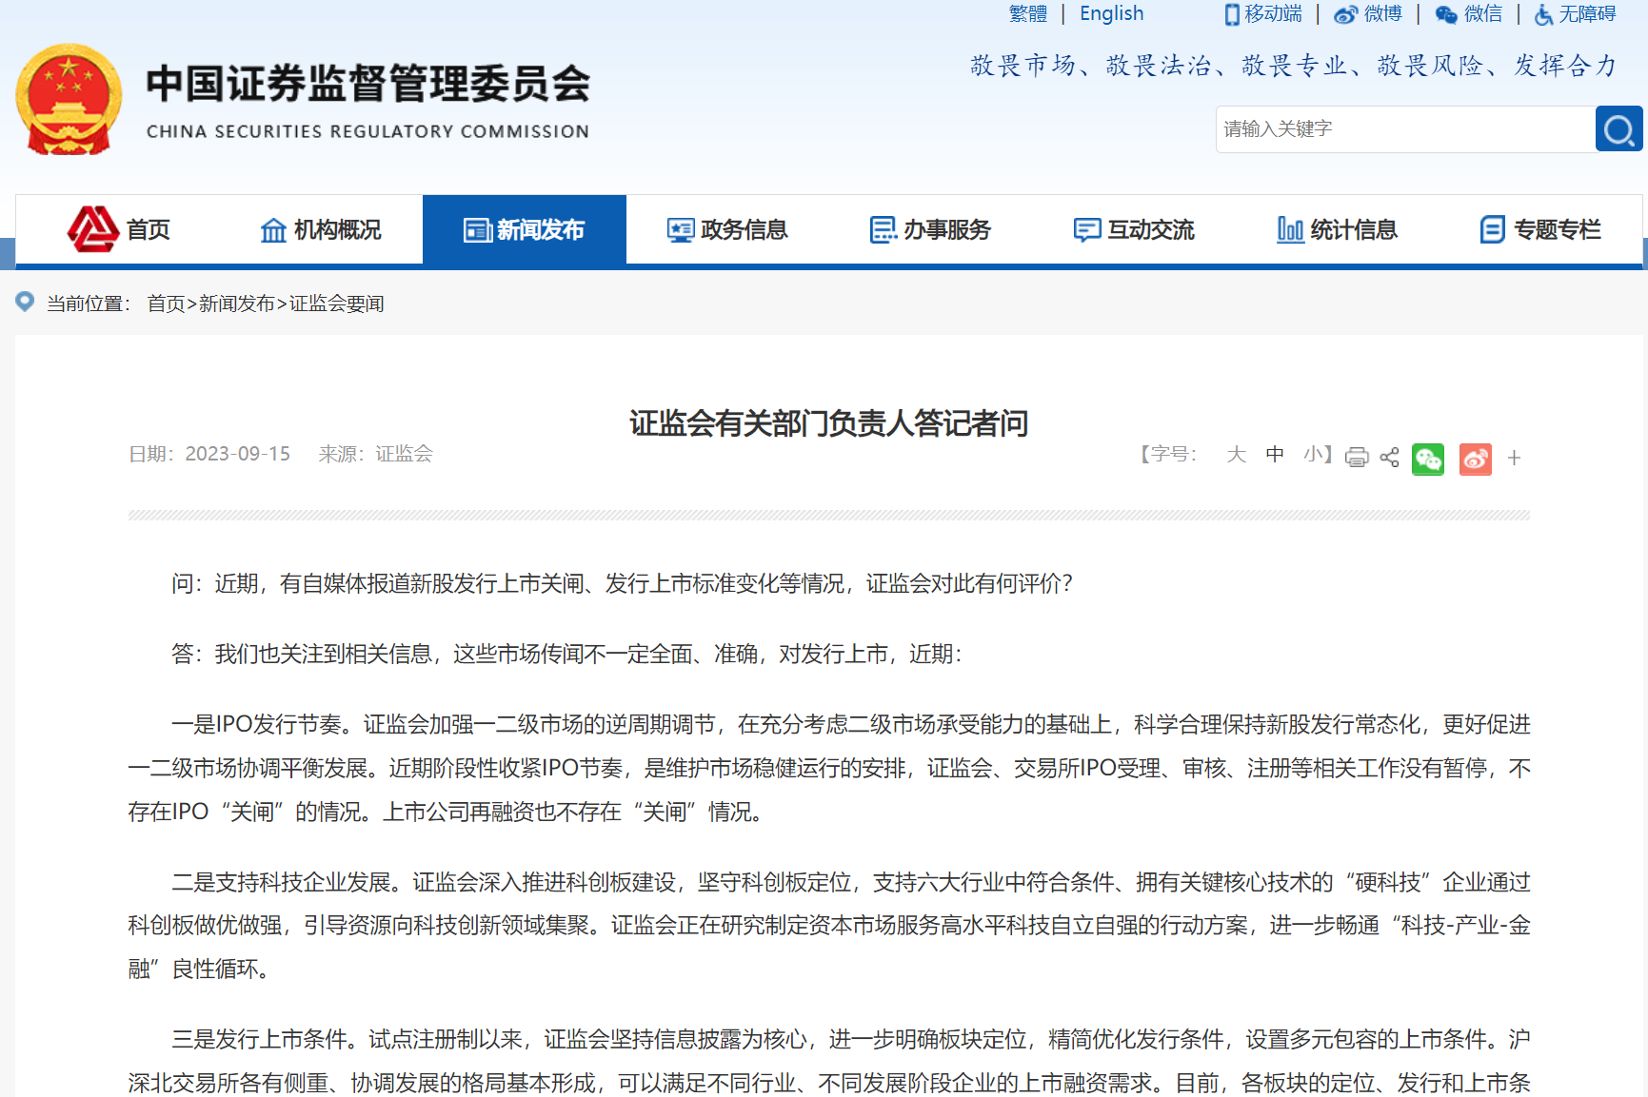Open the share icon next to print
The height and width of the screenshot is (1097, 1648).
[1388, 458]
